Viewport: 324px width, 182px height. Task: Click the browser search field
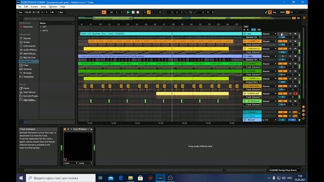point(49,19)
